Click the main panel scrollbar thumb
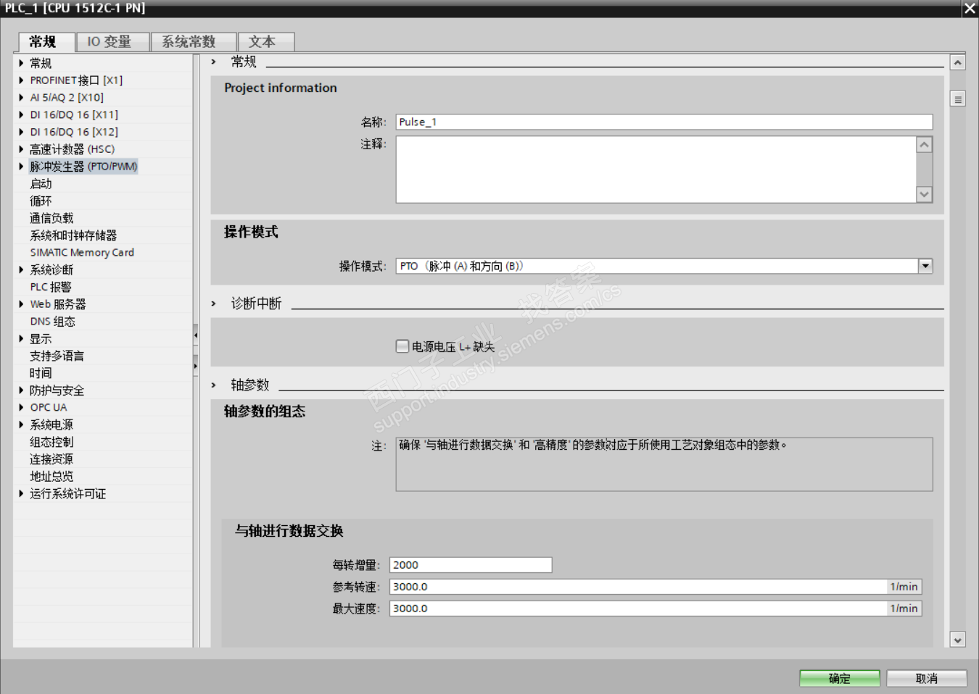 coord(958,99)
